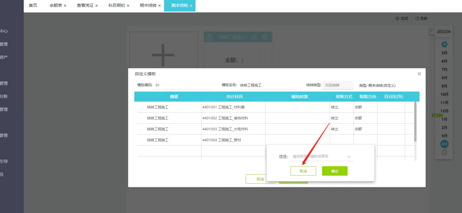Viewport: 462px width, 213px height.
Task: Switch to the 科目期初 tab
Action: pyautogui.click(x=116, y=6)
